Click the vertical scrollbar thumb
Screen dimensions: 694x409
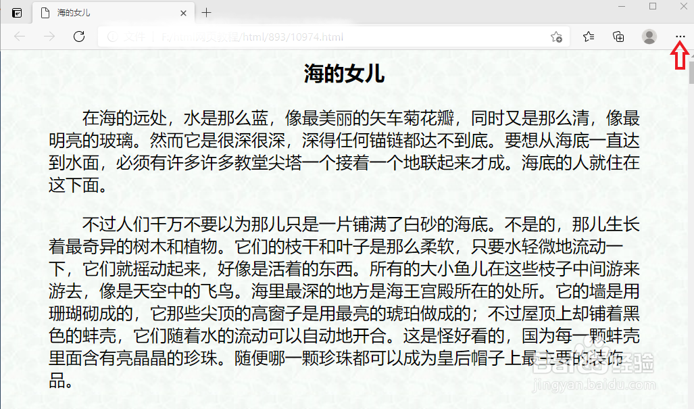click(691, 72)
